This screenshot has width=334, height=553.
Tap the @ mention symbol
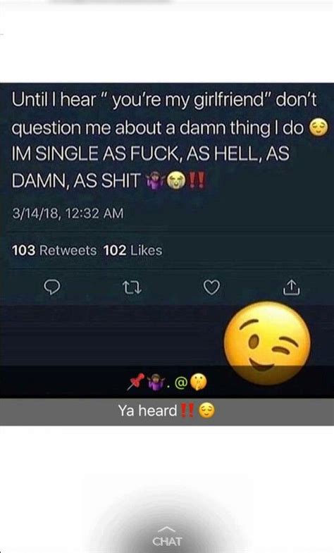pos(180,383)
